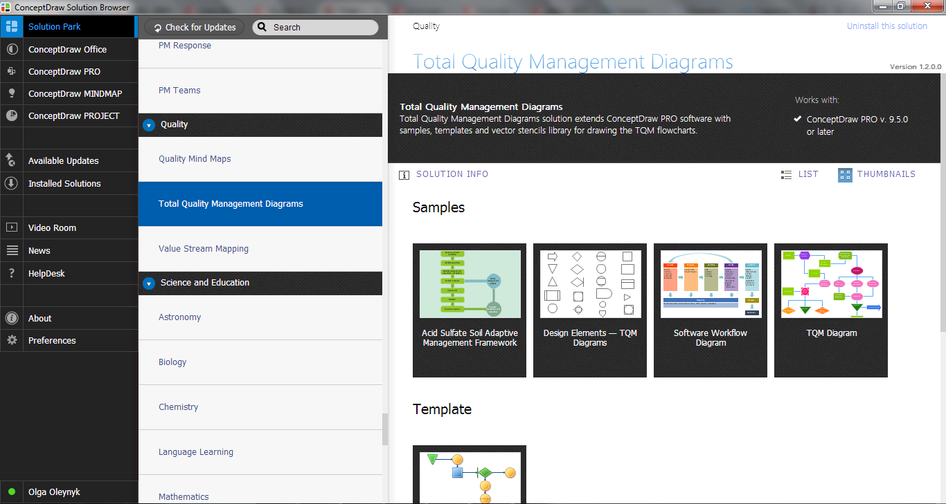
Task: Click the Installed Solutions download icon
Action: pos(12,183)
